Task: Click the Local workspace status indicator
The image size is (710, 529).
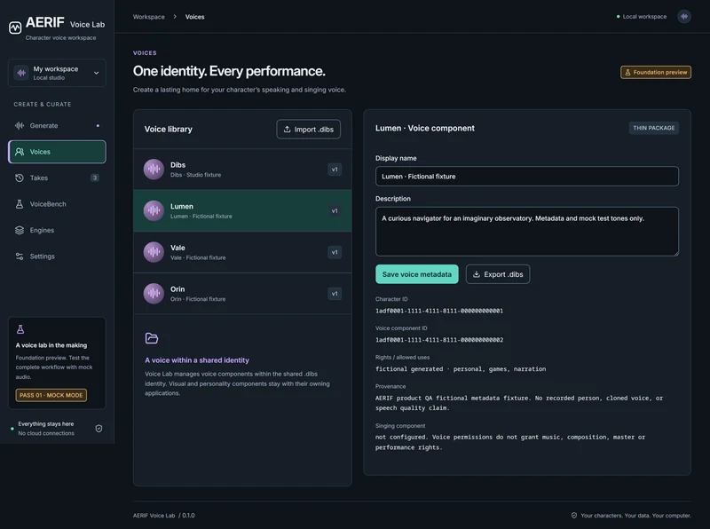Action: tap(641, 17)
